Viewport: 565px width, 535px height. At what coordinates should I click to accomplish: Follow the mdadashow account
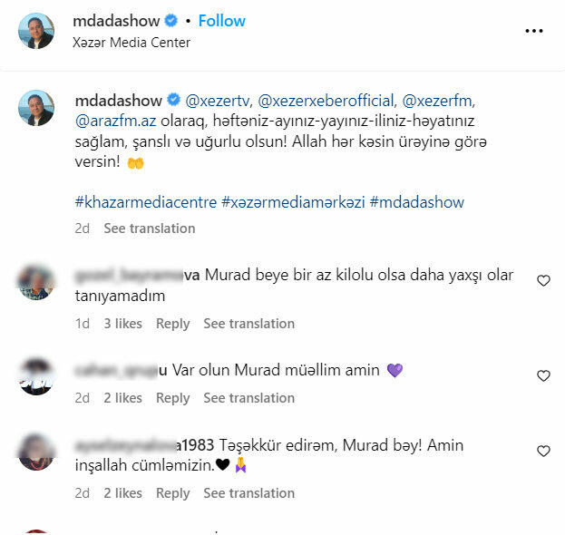pos(221,21)
